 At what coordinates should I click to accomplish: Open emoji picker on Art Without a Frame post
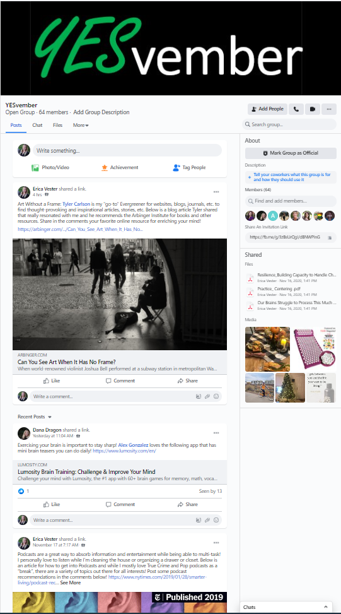click(x=216, y=397)
